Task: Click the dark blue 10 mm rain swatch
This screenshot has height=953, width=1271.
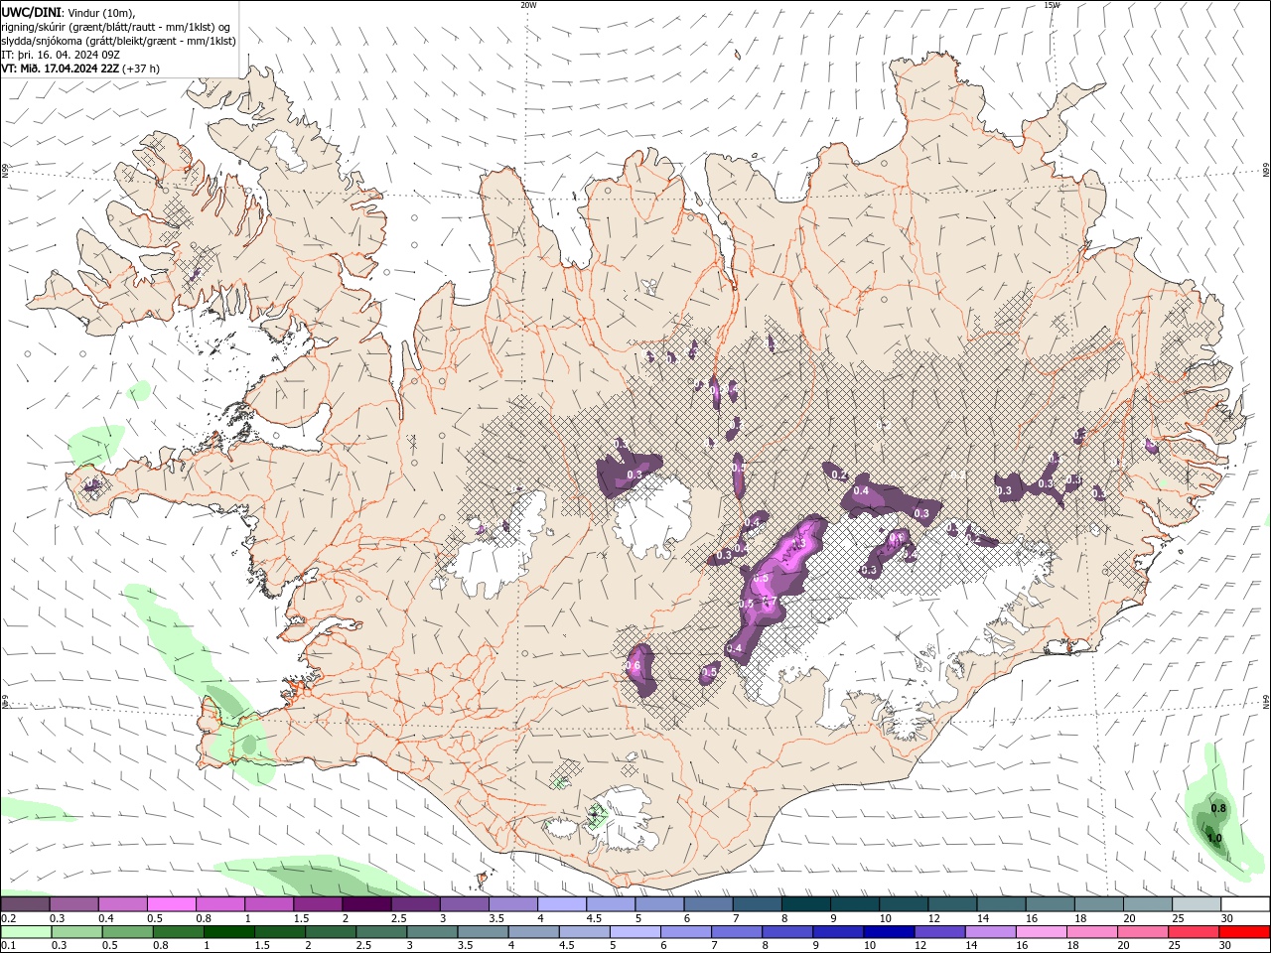Action: pyautogui.click(x=888, y=932)
